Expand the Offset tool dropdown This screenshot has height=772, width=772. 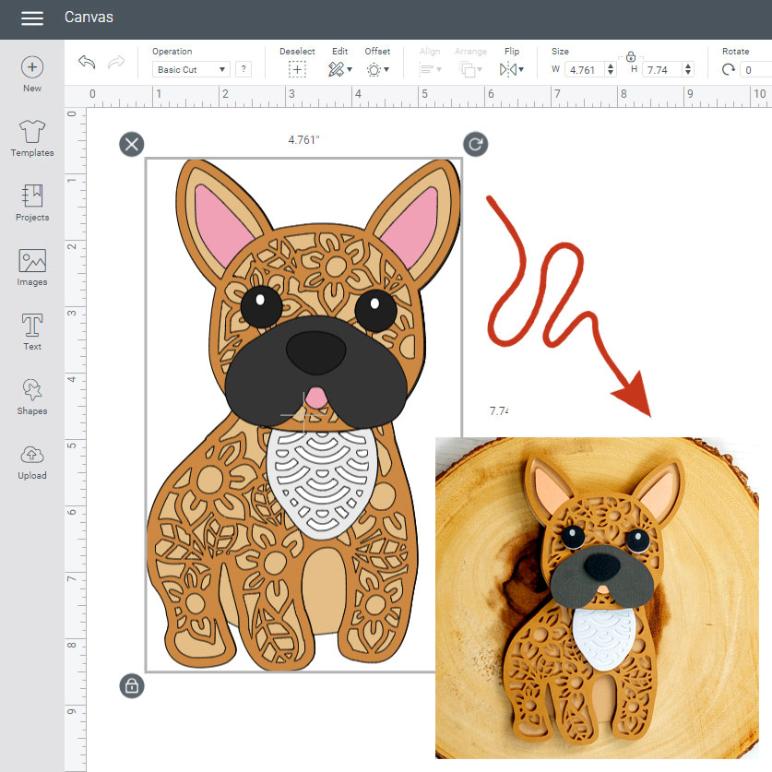click(x=377, y=69)
